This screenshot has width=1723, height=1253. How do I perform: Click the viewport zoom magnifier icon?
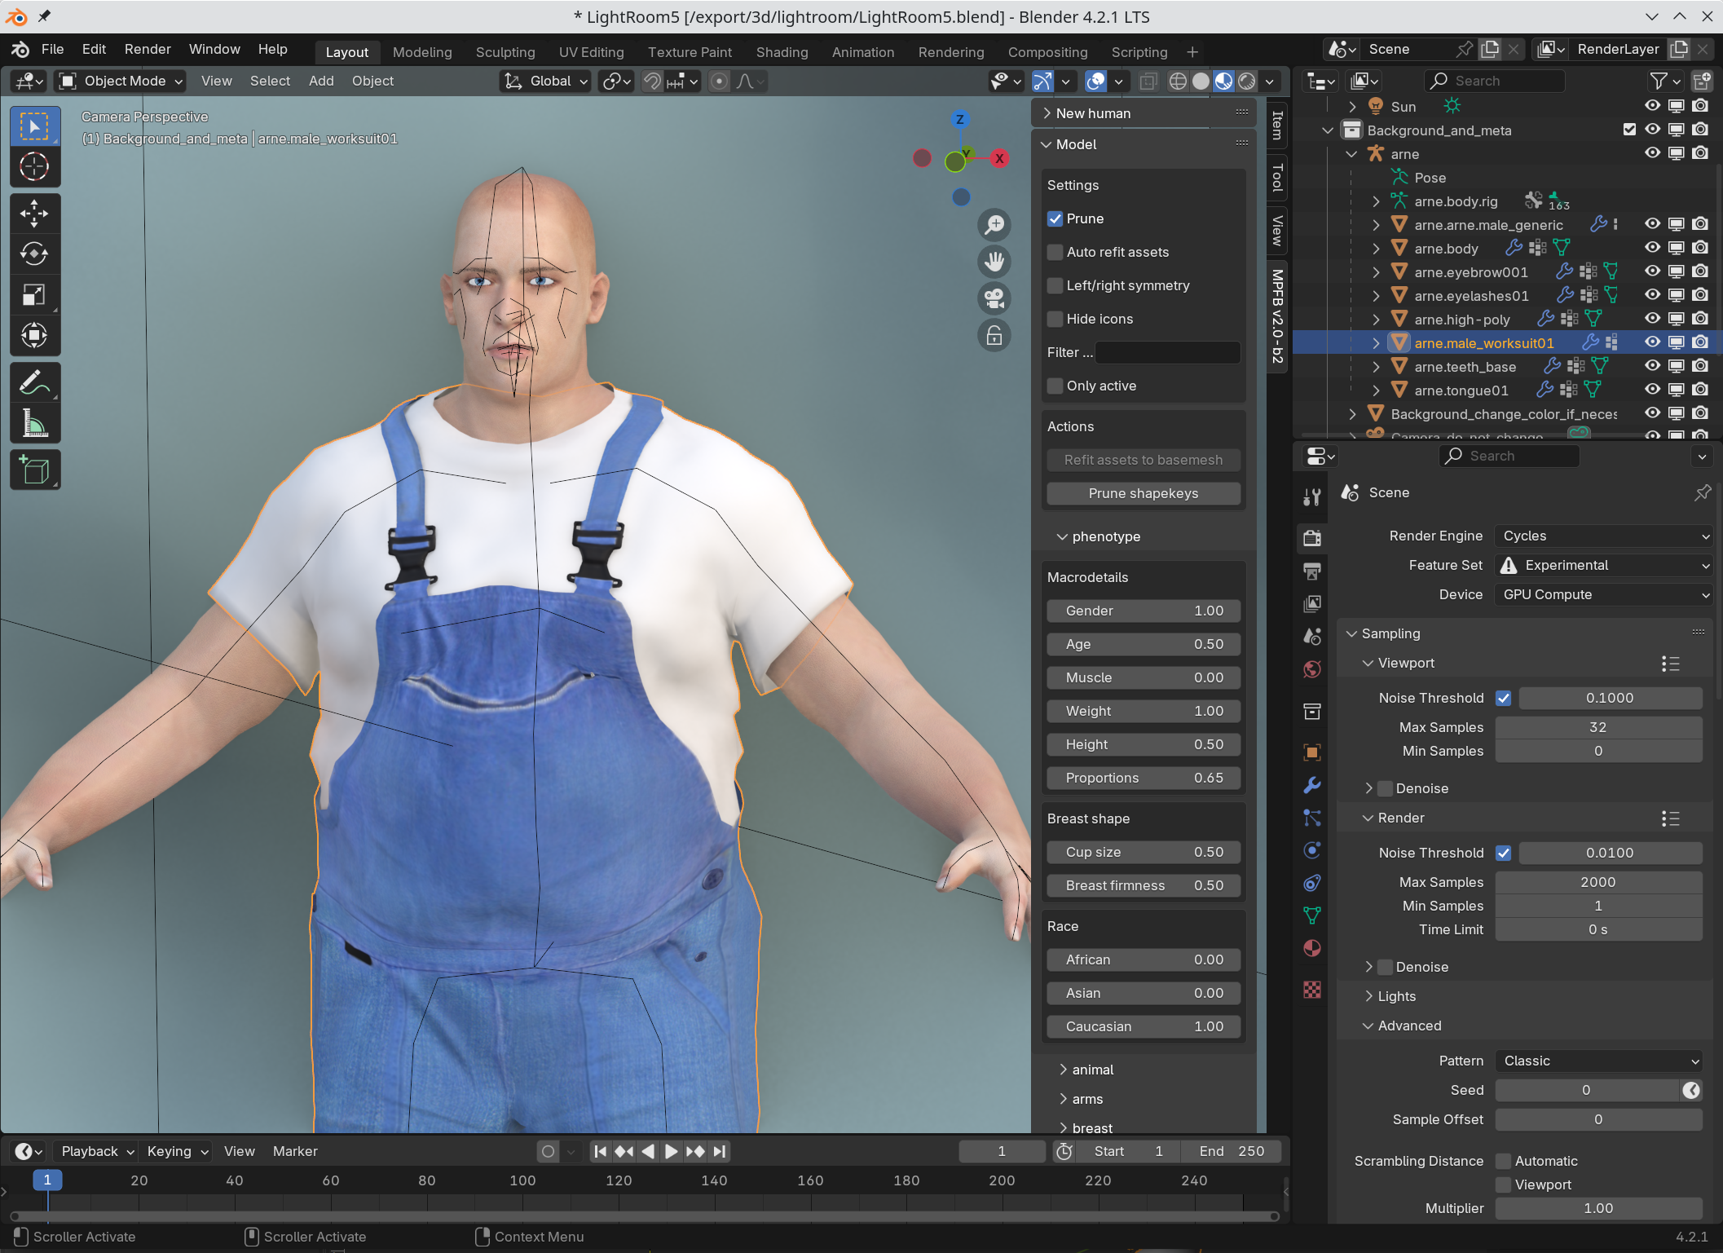(x=994, y=225)
